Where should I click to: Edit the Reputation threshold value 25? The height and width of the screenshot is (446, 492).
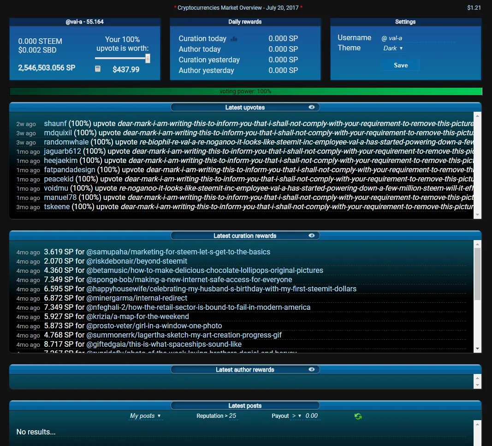click(232, 416)
